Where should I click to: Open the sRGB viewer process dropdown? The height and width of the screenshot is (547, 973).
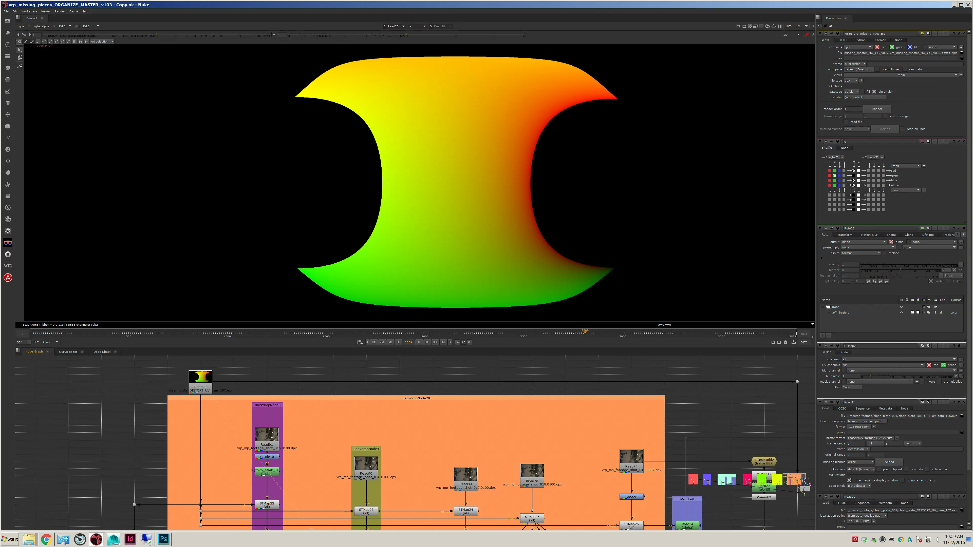[90, 26]
